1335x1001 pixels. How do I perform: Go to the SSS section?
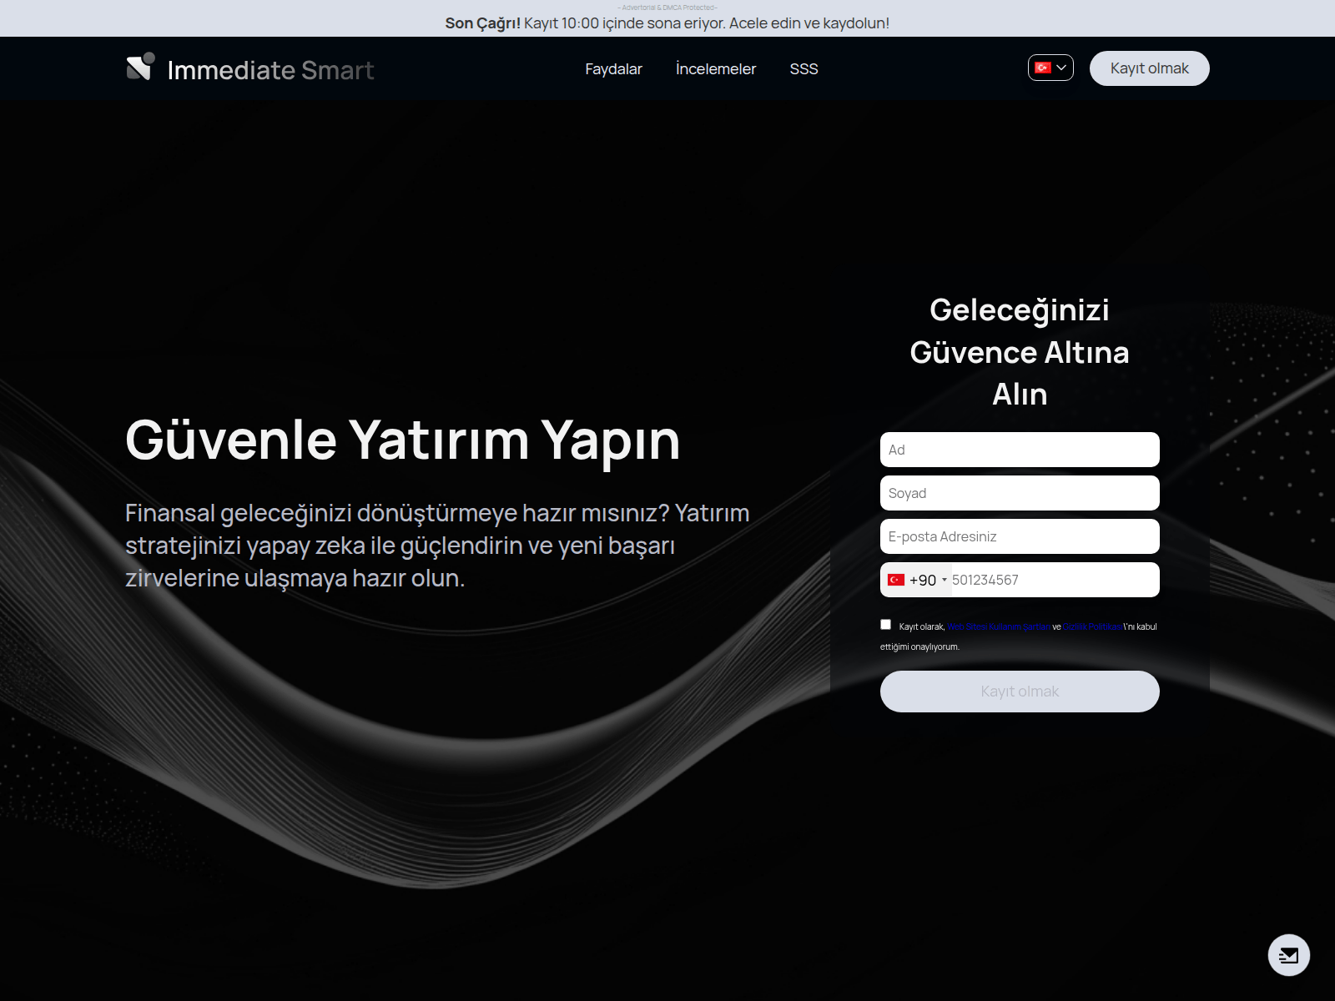point(804,68)
